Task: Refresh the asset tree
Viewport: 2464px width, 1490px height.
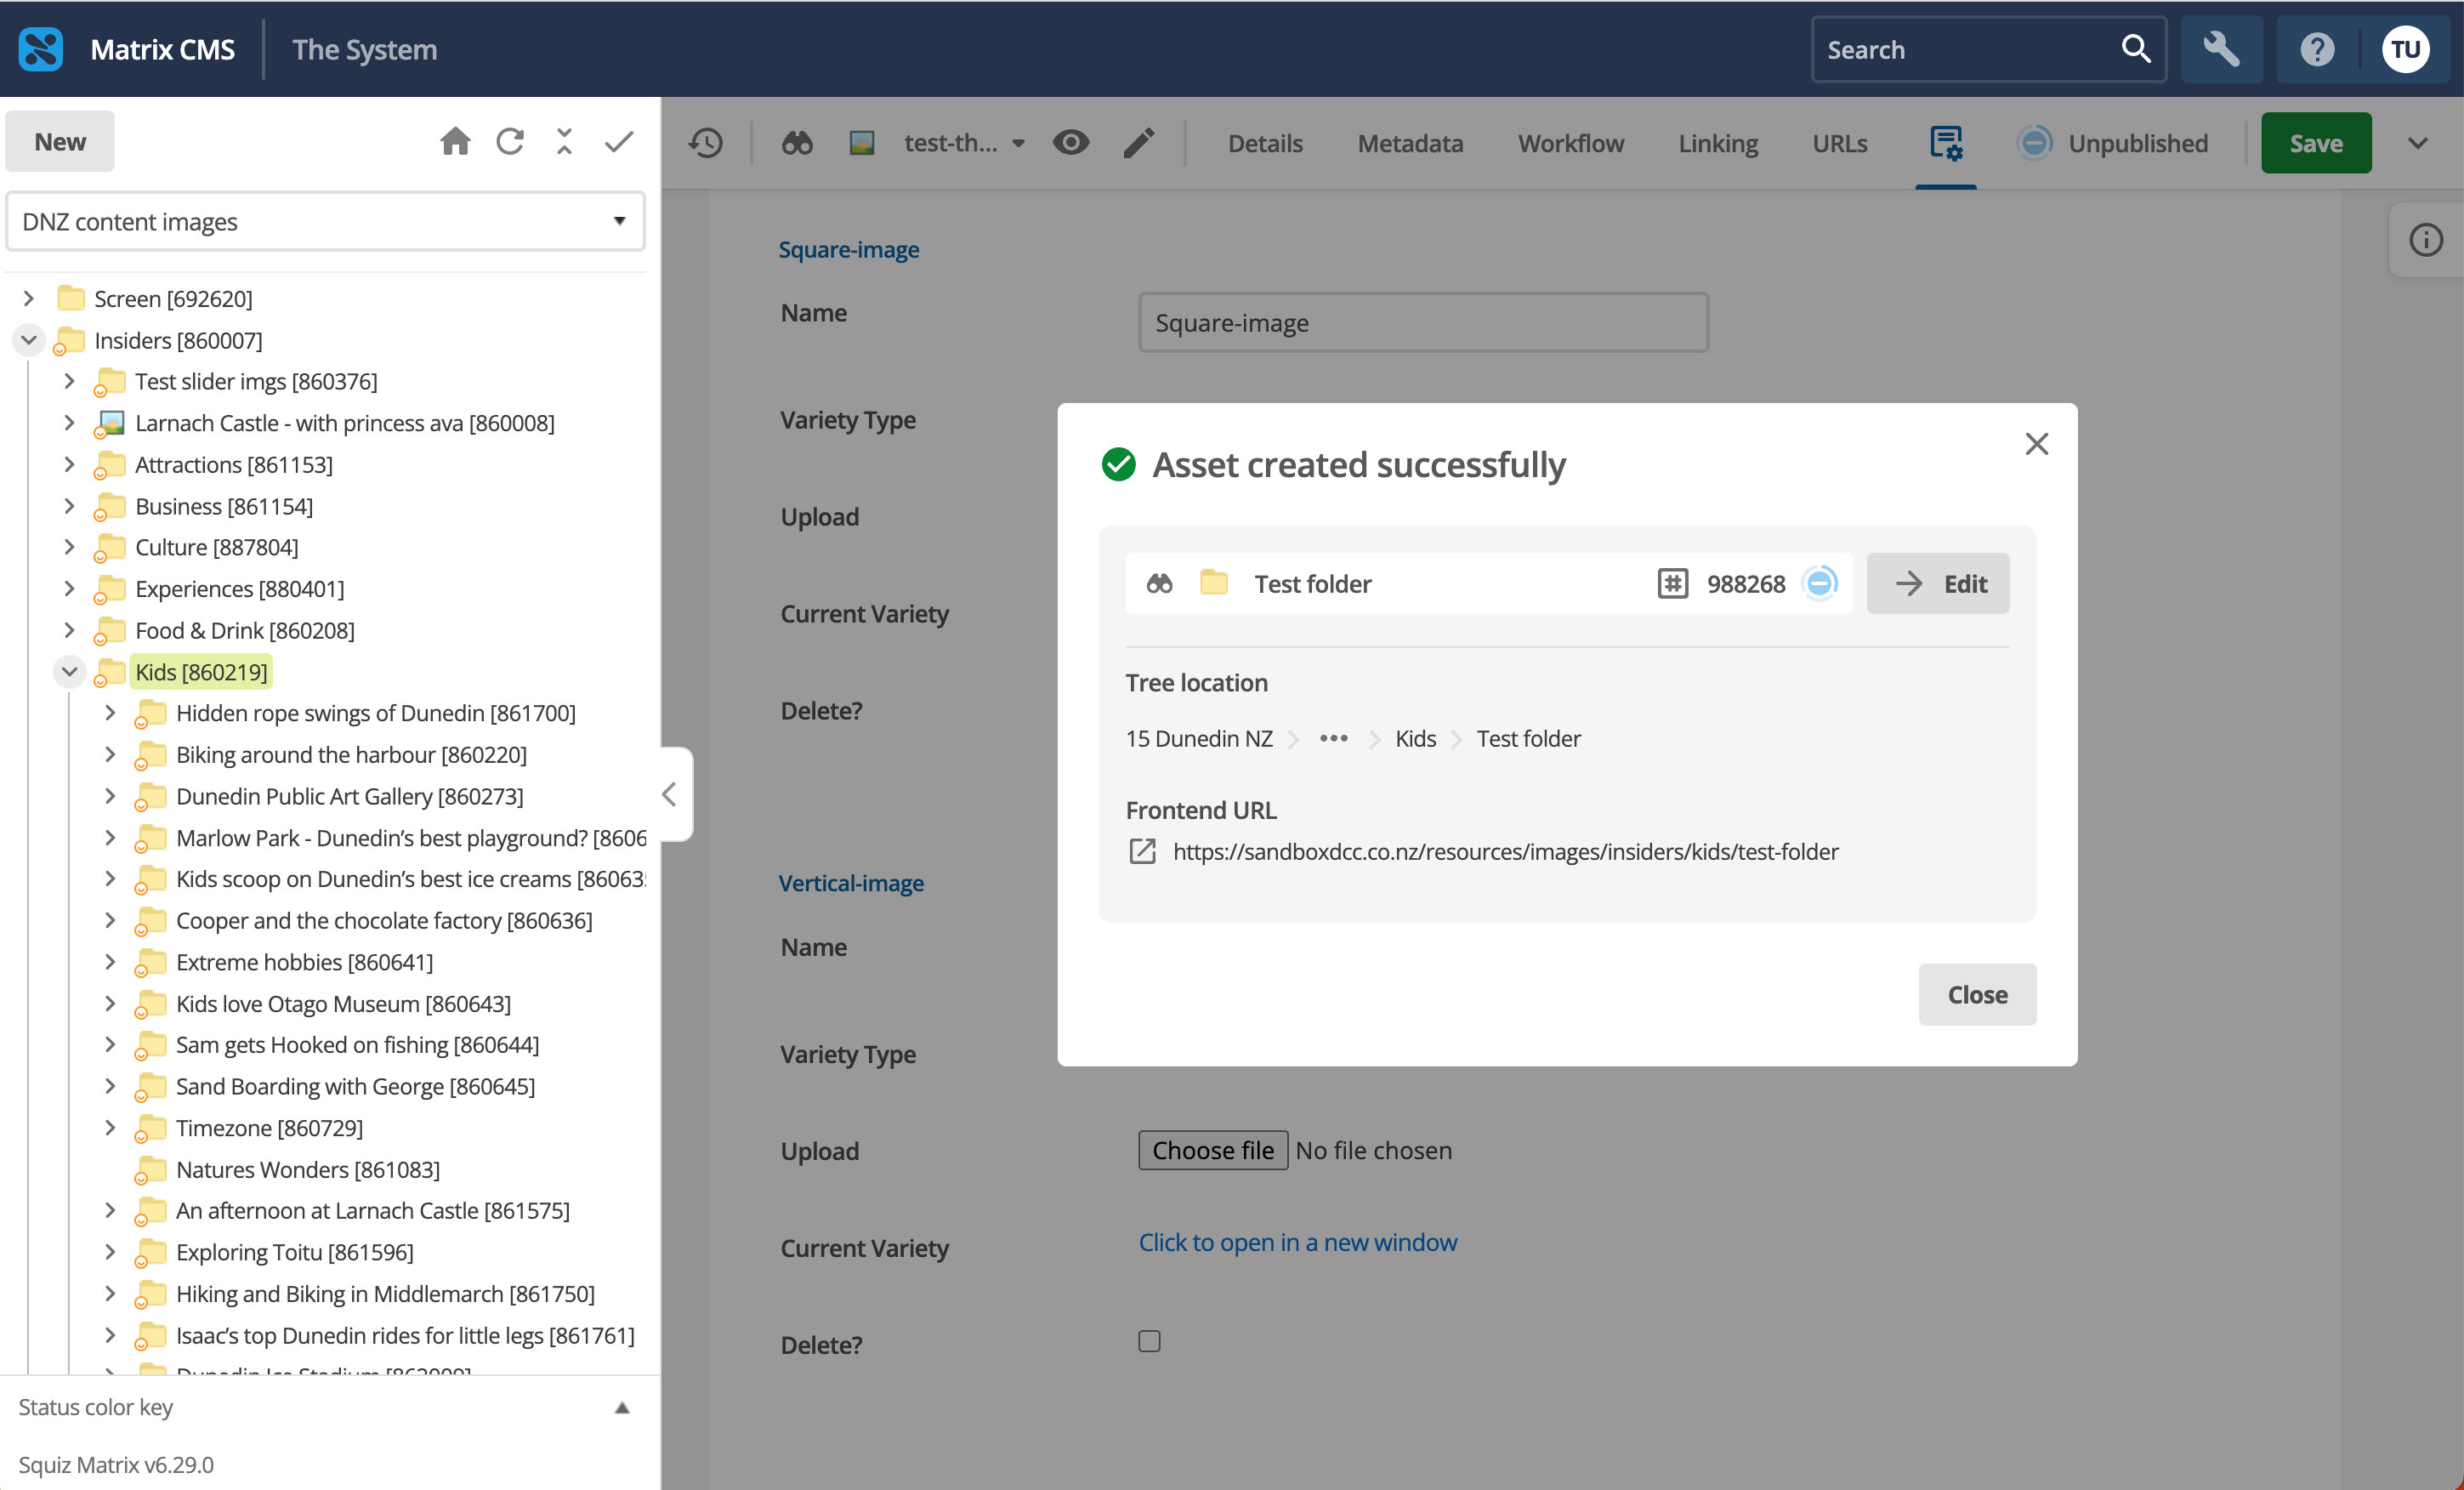Action: [x=510, y=142]
